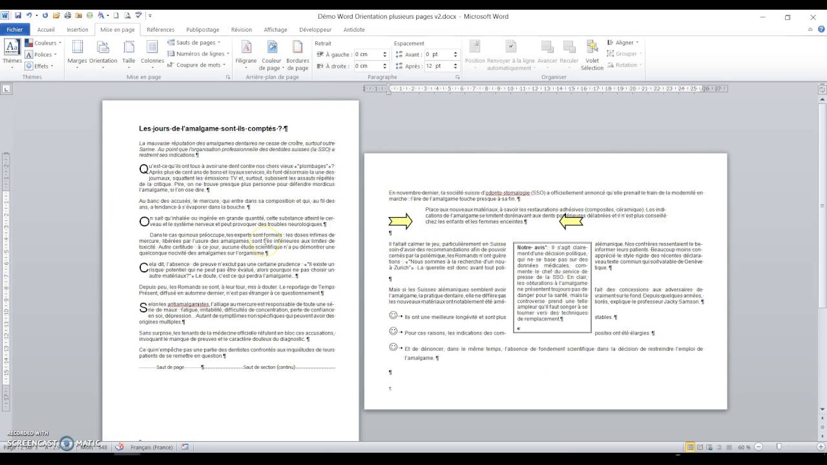Create new blank document from Quick Access
827x465 pixels.
[115, 15]
